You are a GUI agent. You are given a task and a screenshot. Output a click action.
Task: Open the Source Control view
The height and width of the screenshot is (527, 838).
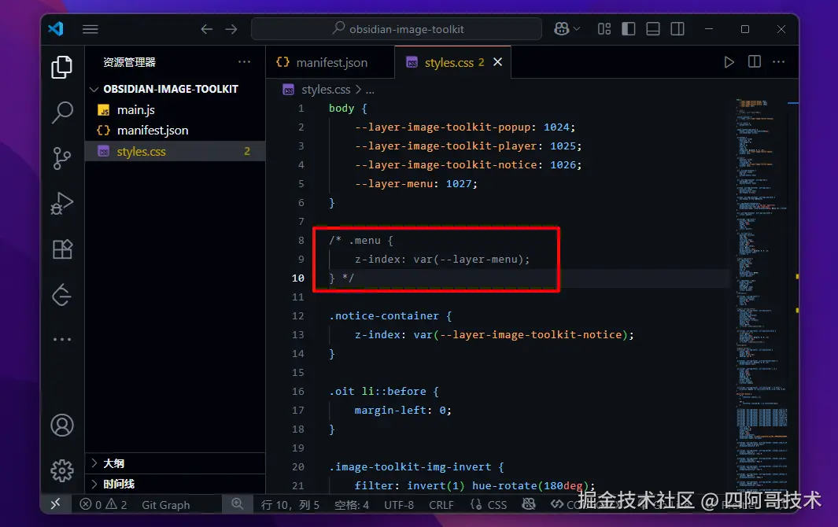tap(62, 158)
